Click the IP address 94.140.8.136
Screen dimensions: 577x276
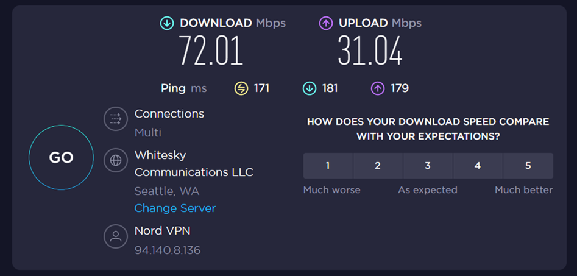click(x=168, y=250)
